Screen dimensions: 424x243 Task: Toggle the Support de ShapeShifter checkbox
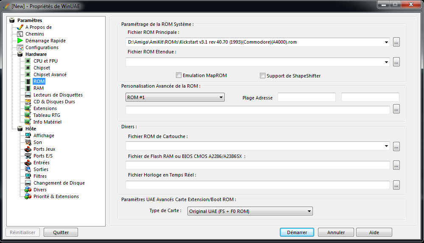[262, 76]
